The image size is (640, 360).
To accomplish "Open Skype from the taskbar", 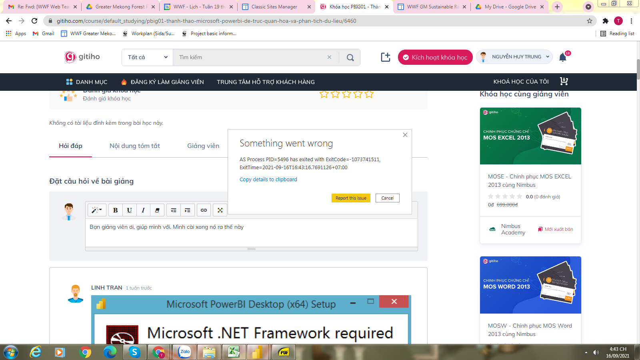I will coord(134,352).
